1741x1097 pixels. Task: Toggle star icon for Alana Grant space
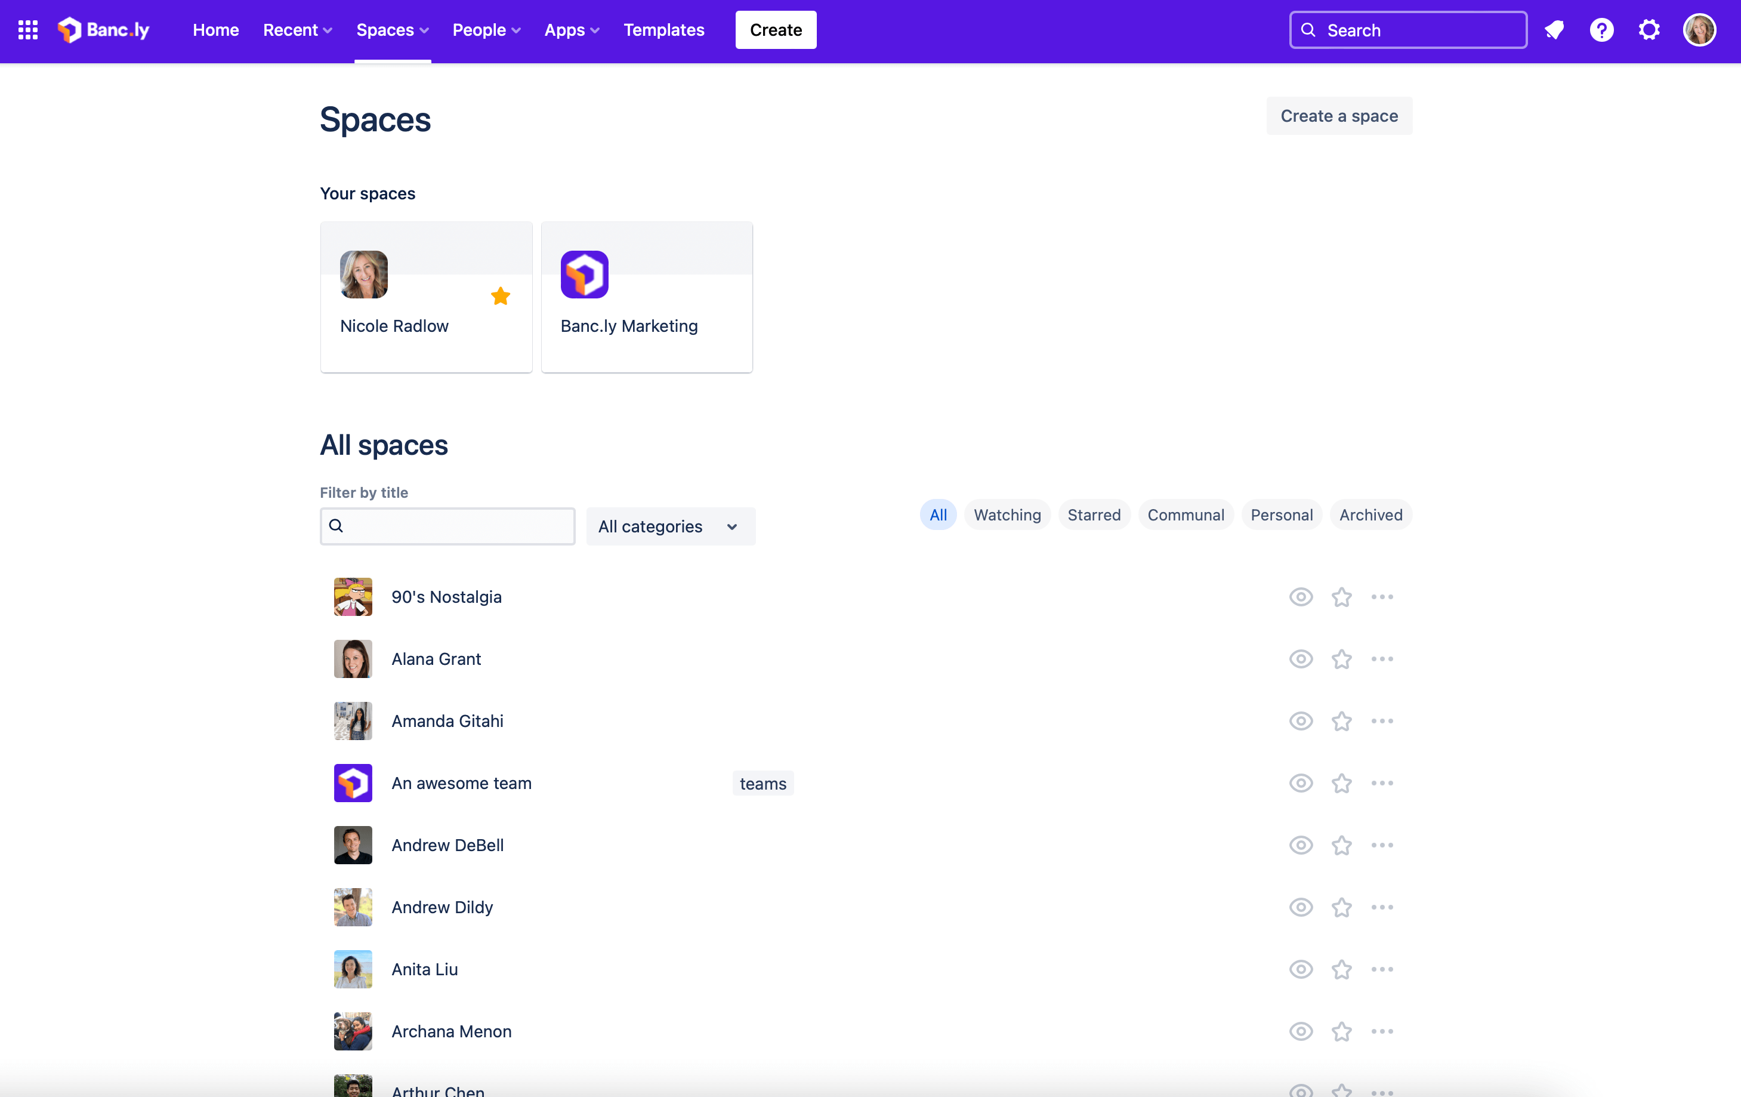click(1342, 658)
